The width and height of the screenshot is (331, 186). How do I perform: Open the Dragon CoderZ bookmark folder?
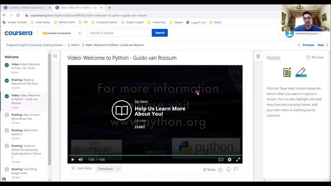[x=132, y=22]
